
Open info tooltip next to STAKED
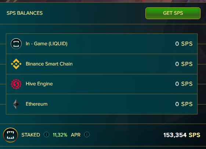[x=46, y=135]
